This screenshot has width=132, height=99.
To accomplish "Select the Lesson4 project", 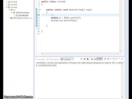I will (14, 2).
